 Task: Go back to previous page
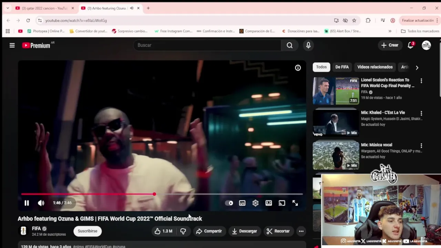click(8, 21)
